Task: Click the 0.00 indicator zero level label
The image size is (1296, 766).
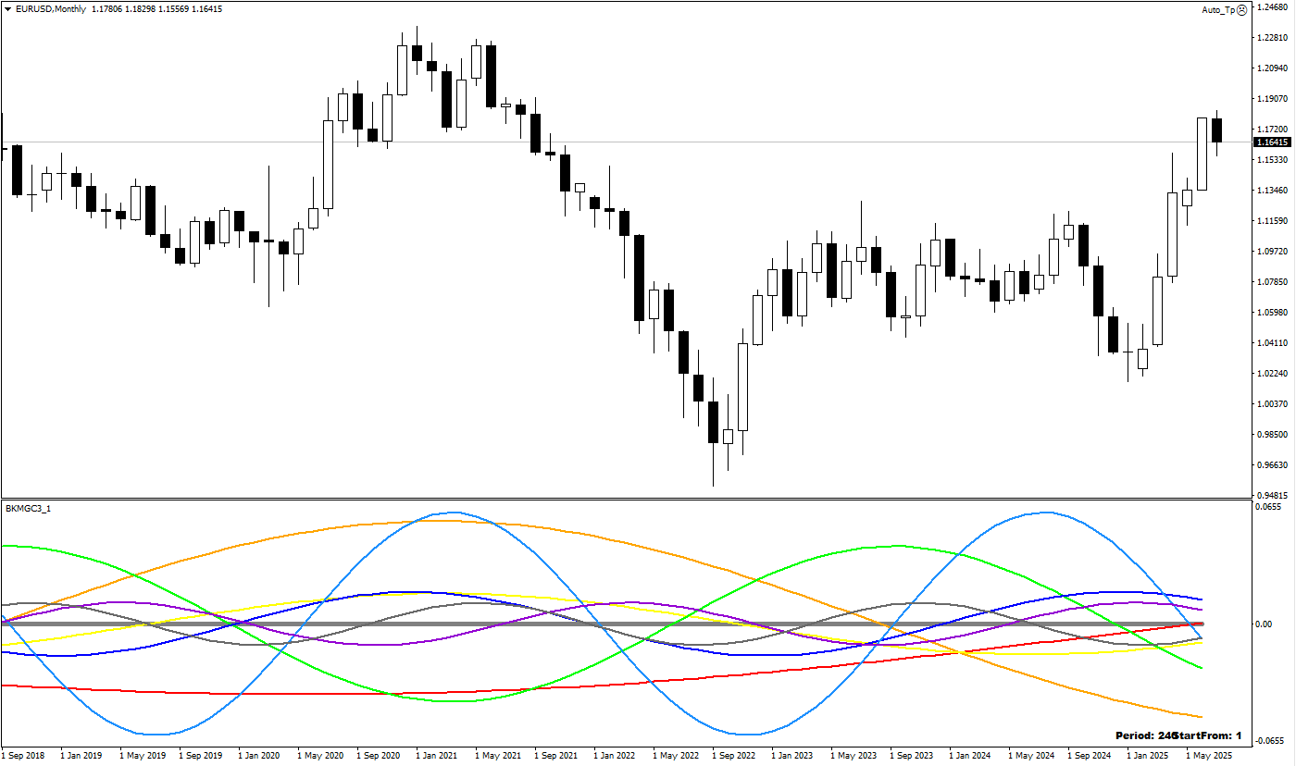Action: click(x=1265, y=624)
